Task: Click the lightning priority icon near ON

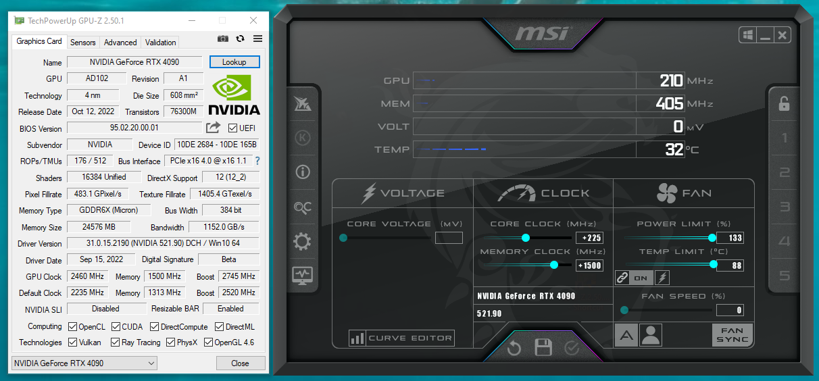Action: tap(662, 278)
